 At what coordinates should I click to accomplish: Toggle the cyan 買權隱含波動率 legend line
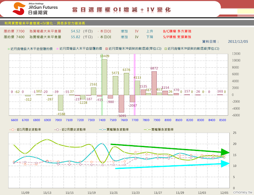pyautogui.click(x=102, y=130)
